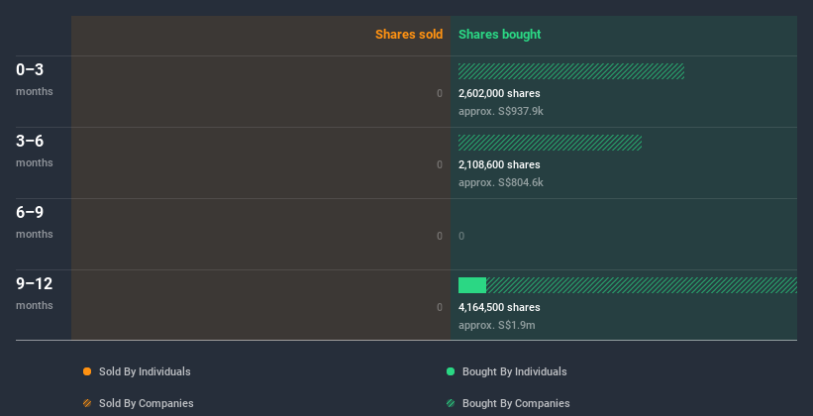Click the approx. S$937.9k value
The height and width of the screenshot is (416, 813).
coord(501,111)
